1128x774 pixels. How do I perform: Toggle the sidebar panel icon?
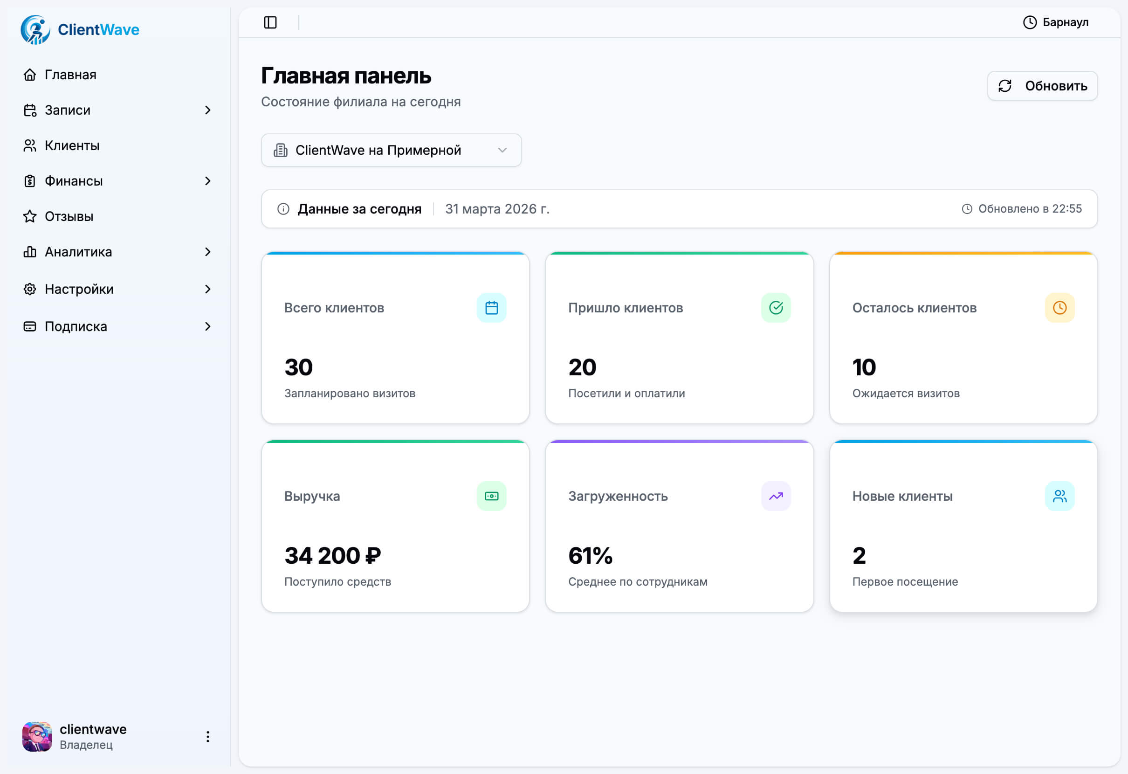pos(270,22)
